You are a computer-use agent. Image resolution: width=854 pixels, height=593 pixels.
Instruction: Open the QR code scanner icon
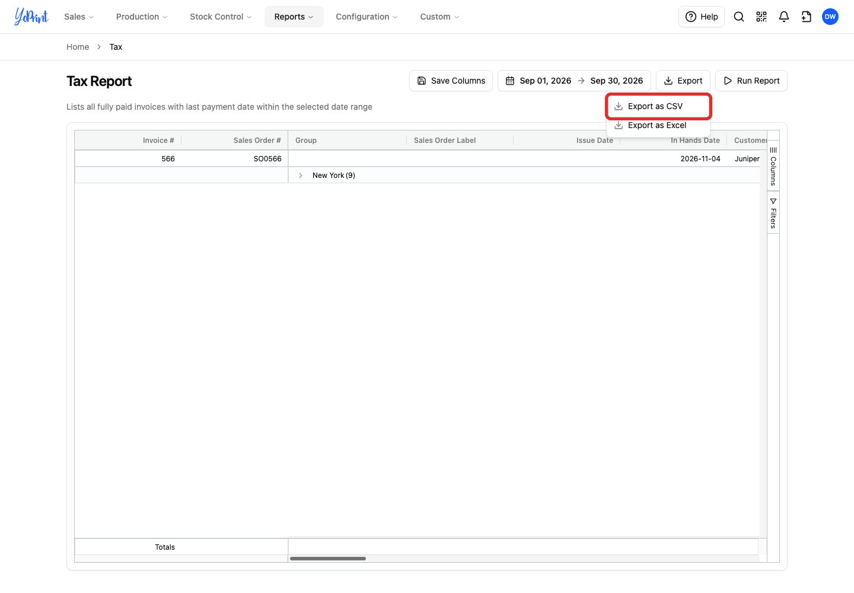point(761,17)
